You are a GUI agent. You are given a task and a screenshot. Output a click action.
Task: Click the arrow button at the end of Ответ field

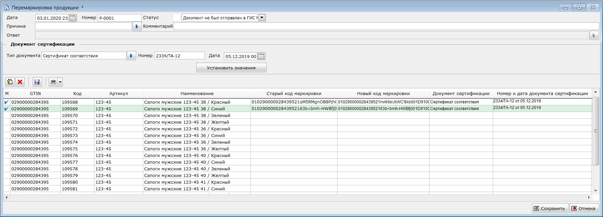point(594,35)
